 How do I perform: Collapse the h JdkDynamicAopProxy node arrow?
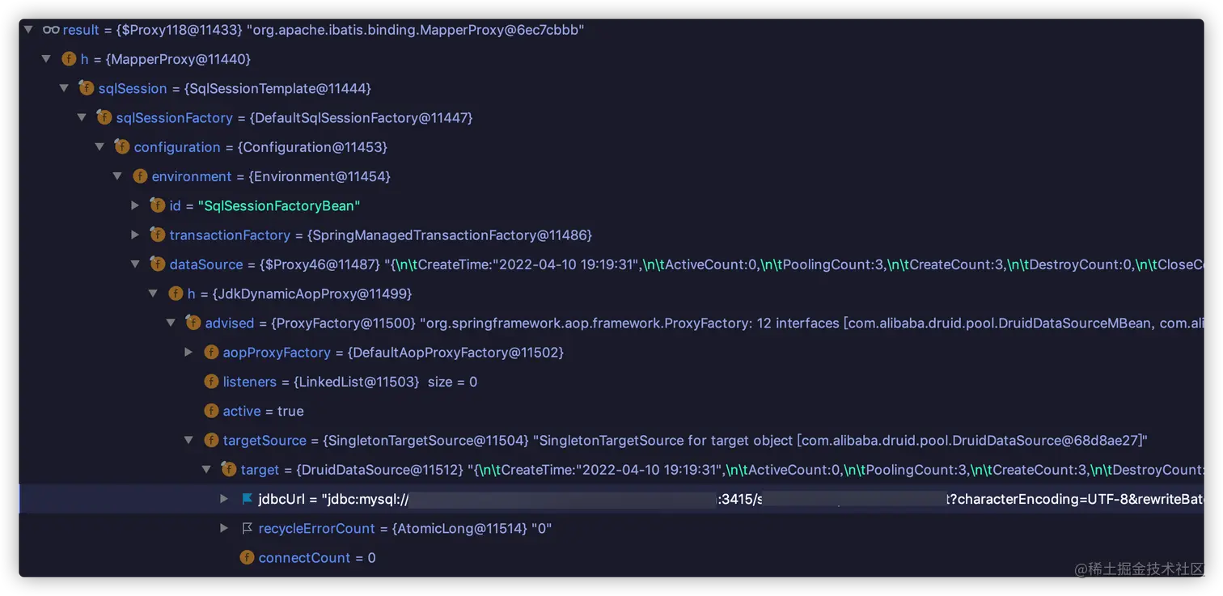point(153,294)
